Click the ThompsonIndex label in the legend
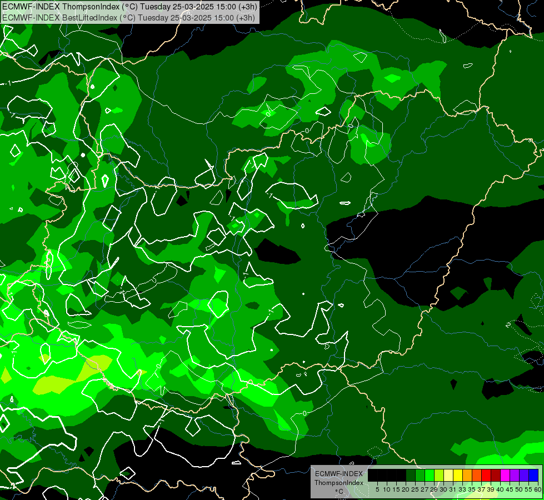 click(x=339, y=483)
